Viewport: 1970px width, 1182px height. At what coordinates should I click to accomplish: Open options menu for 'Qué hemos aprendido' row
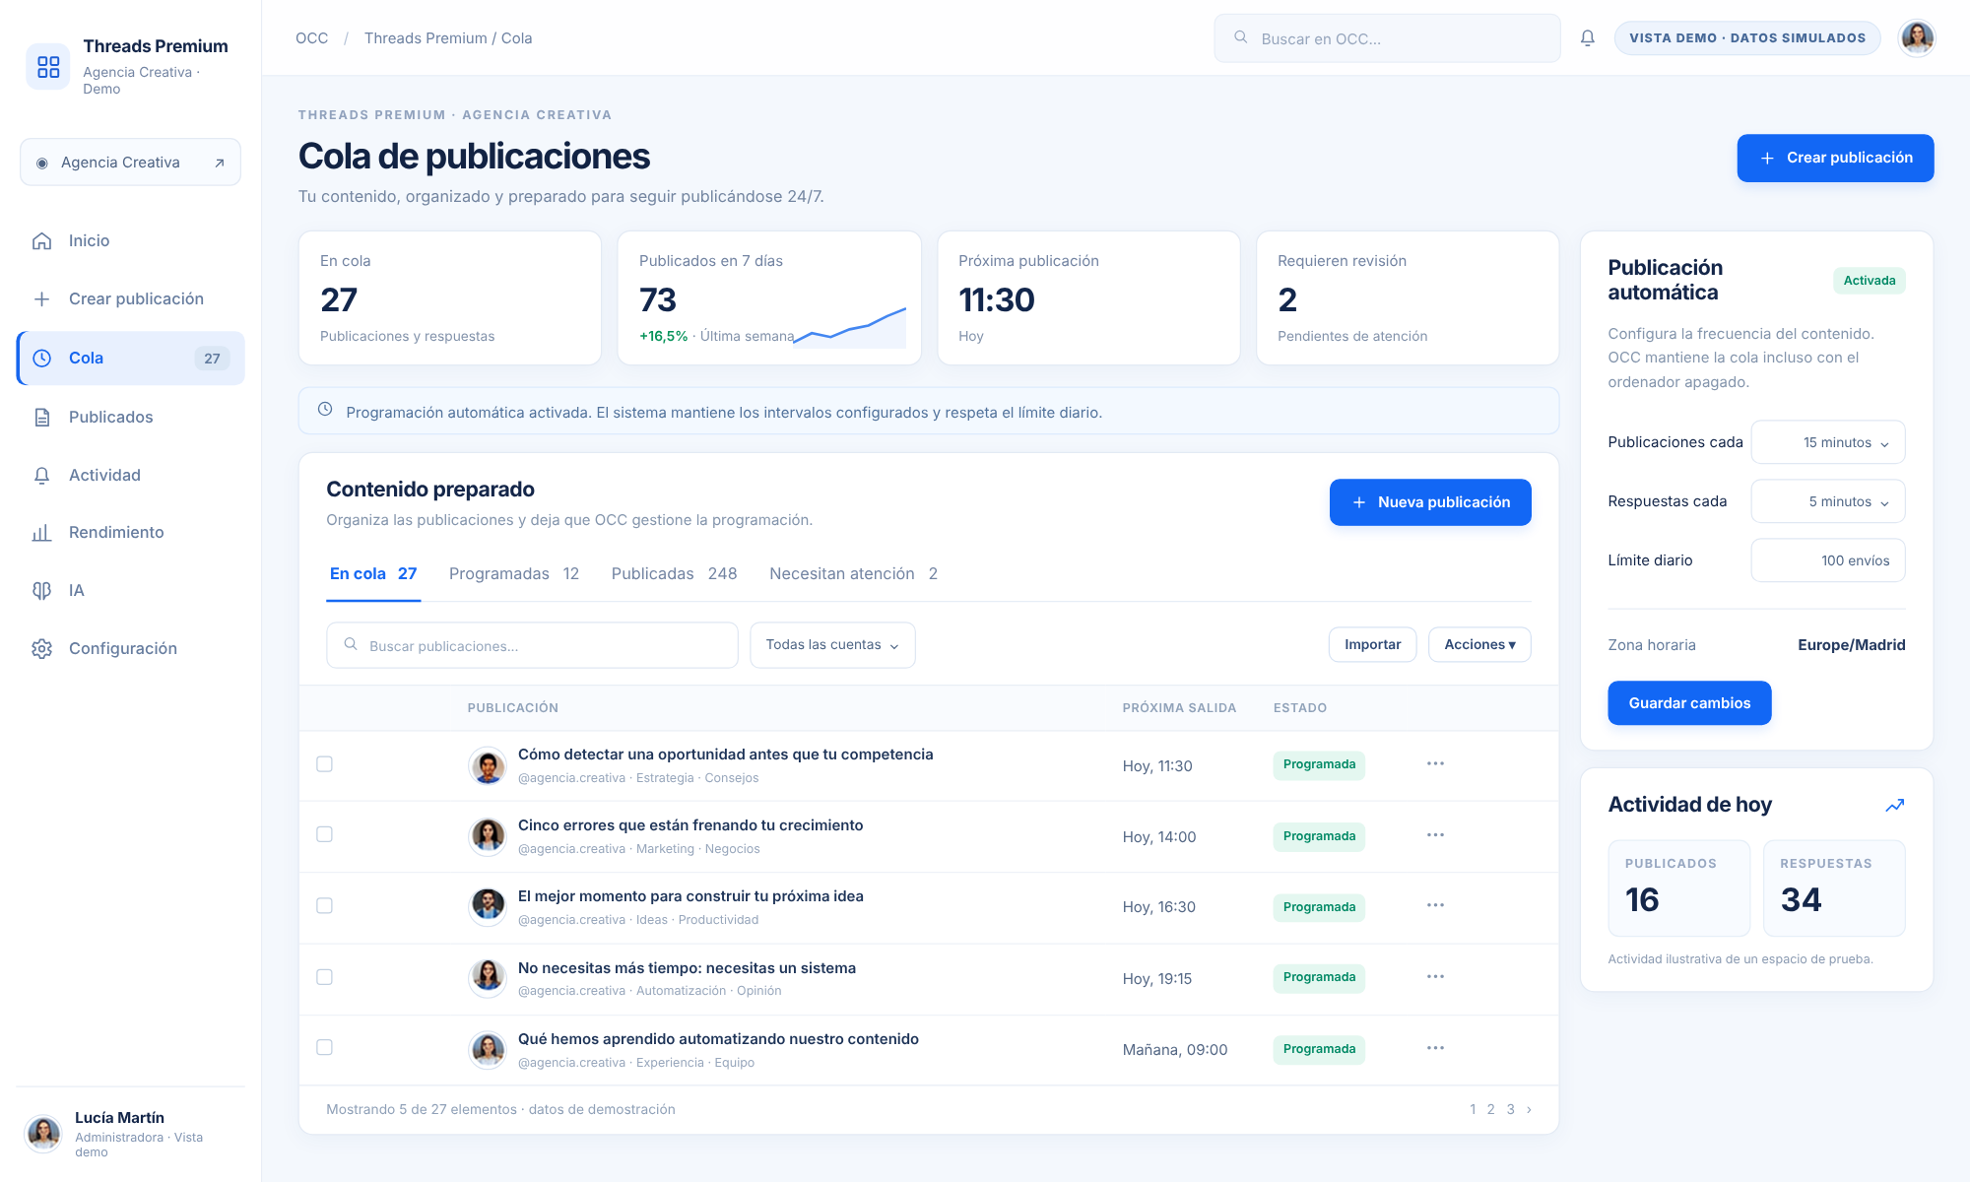(1435, 1048)
